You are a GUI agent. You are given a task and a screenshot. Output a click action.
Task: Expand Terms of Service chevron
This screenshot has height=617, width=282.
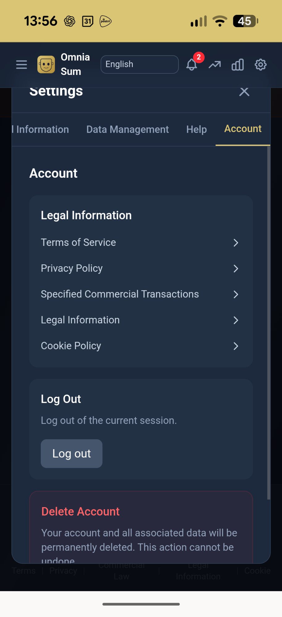[x=236, y=243]
